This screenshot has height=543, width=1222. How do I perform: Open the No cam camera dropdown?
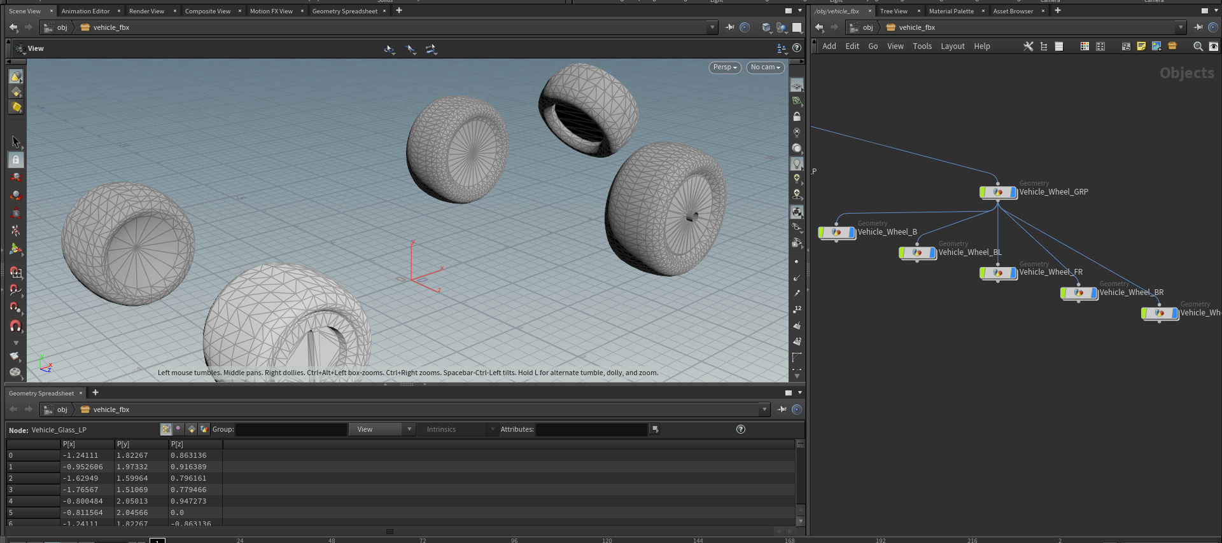tap(765, 67)
